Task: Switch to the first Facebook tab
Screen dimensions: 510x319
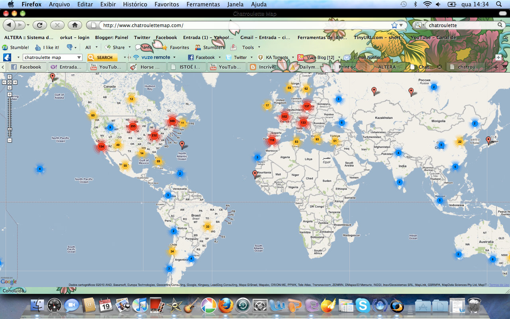Action: click(x=27, y=67)
